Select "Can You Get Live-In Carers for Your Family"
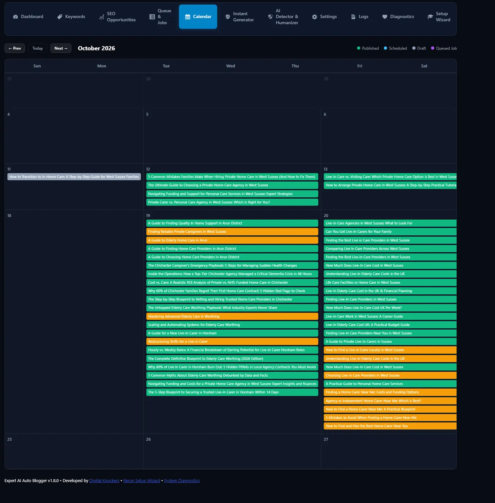The image size is (495, 503). 390,232
